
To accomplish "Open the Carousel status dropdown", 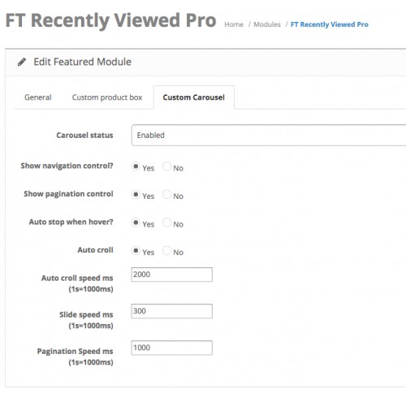I will tap(269, 135).
